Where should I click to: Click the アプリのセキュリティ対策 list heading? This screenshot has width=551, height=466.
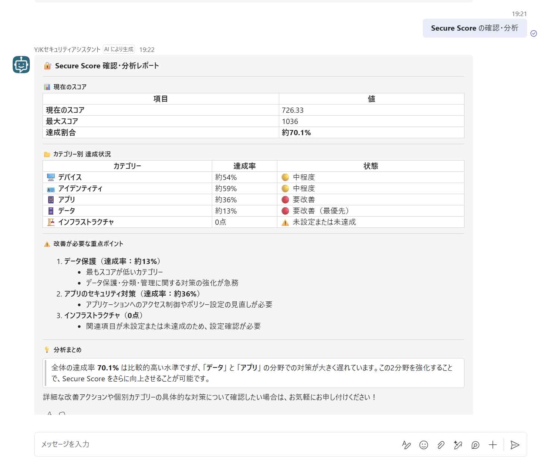pyautogui.click(x=132, y=294)
